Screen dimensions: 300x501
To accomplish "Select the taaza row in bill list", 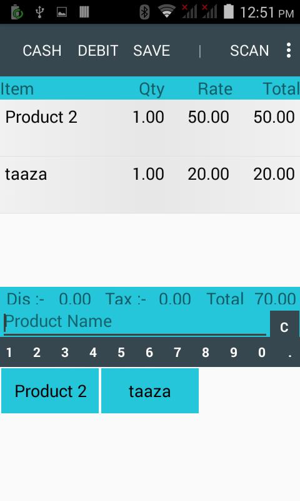I will (150, 185).
